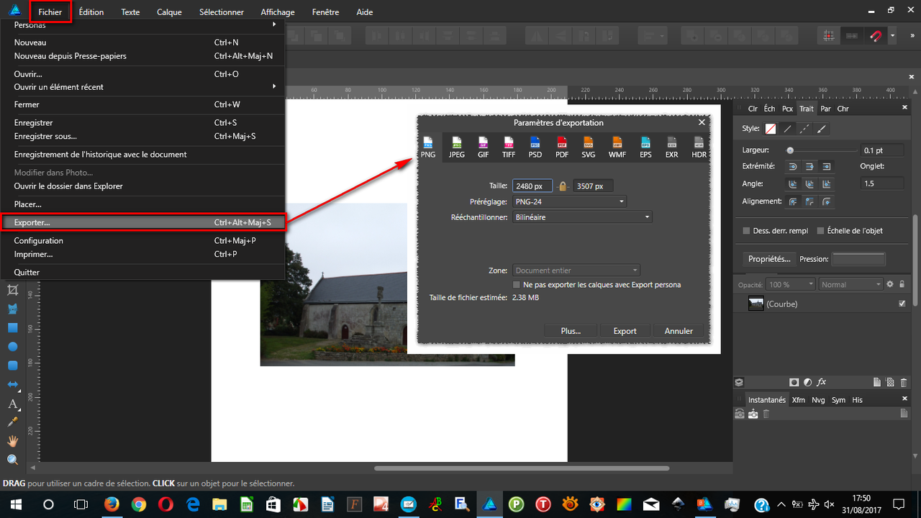Click the Export button in the dialog
The image size is (921, 518).
click(x=625, y=331)
